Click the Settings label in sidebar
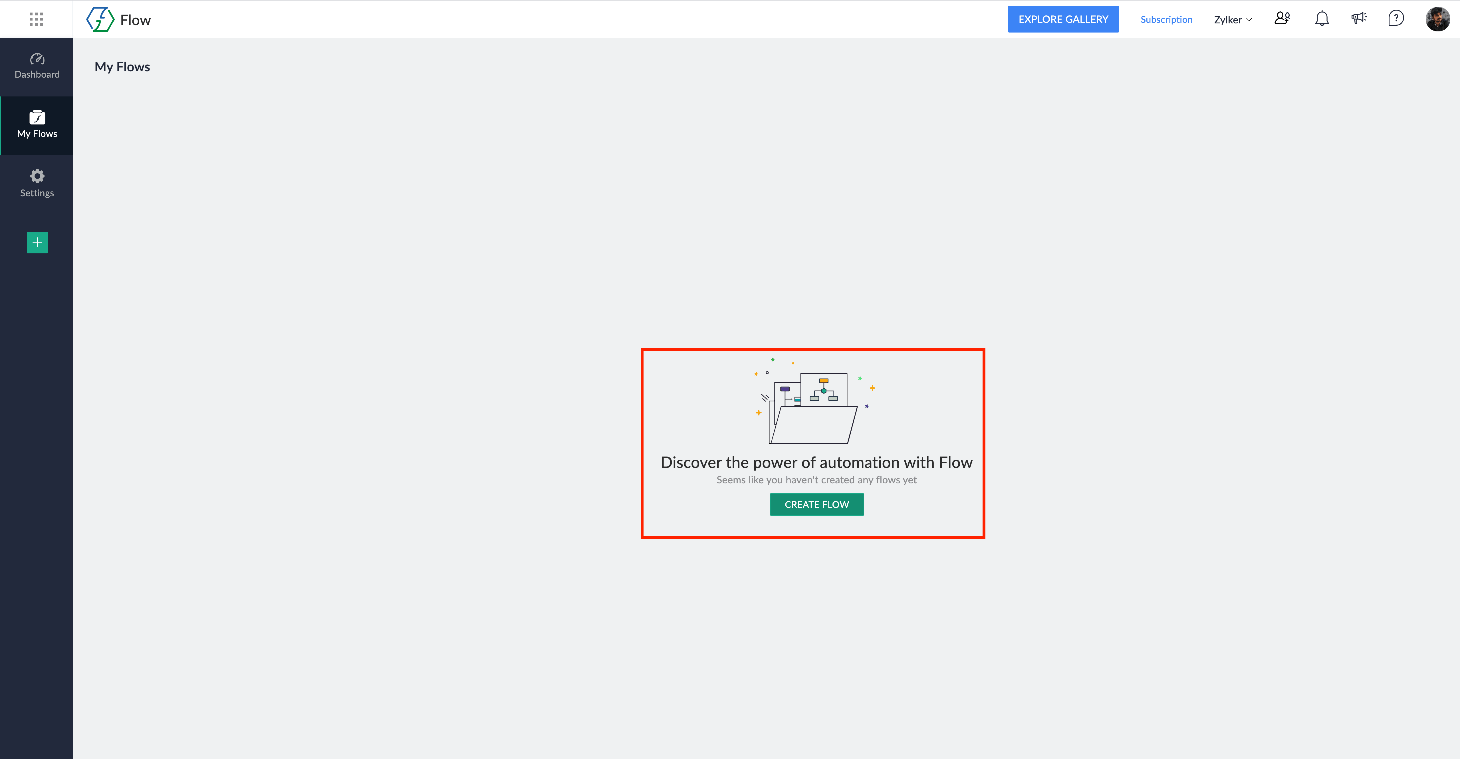This screenshot has height=759, width=1460. pyautogui.click(x=37, y=193)
